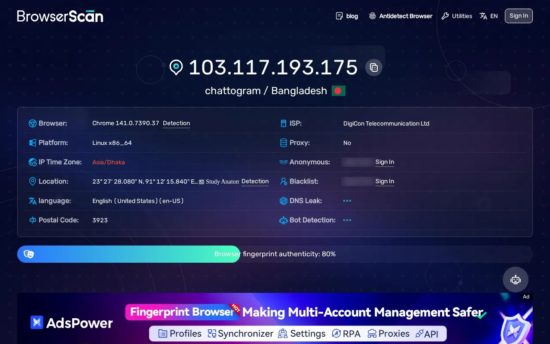Click the signpost icon beside Postal Code

click(32, 220)
